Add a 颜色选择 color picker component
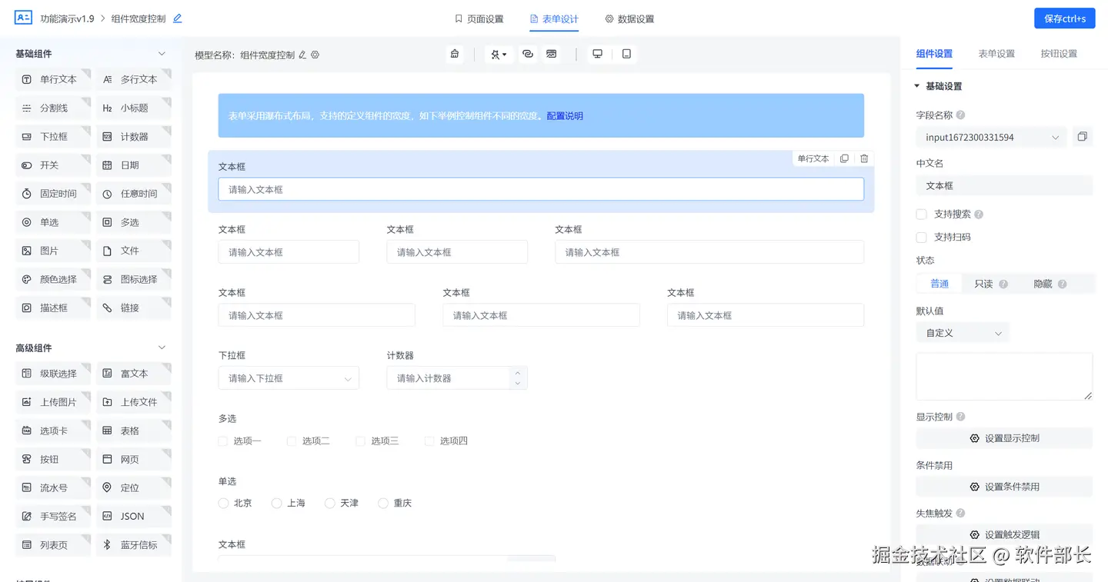Image resolution: width=1108 pixels, height=582 pixels. tap(52, 279)
